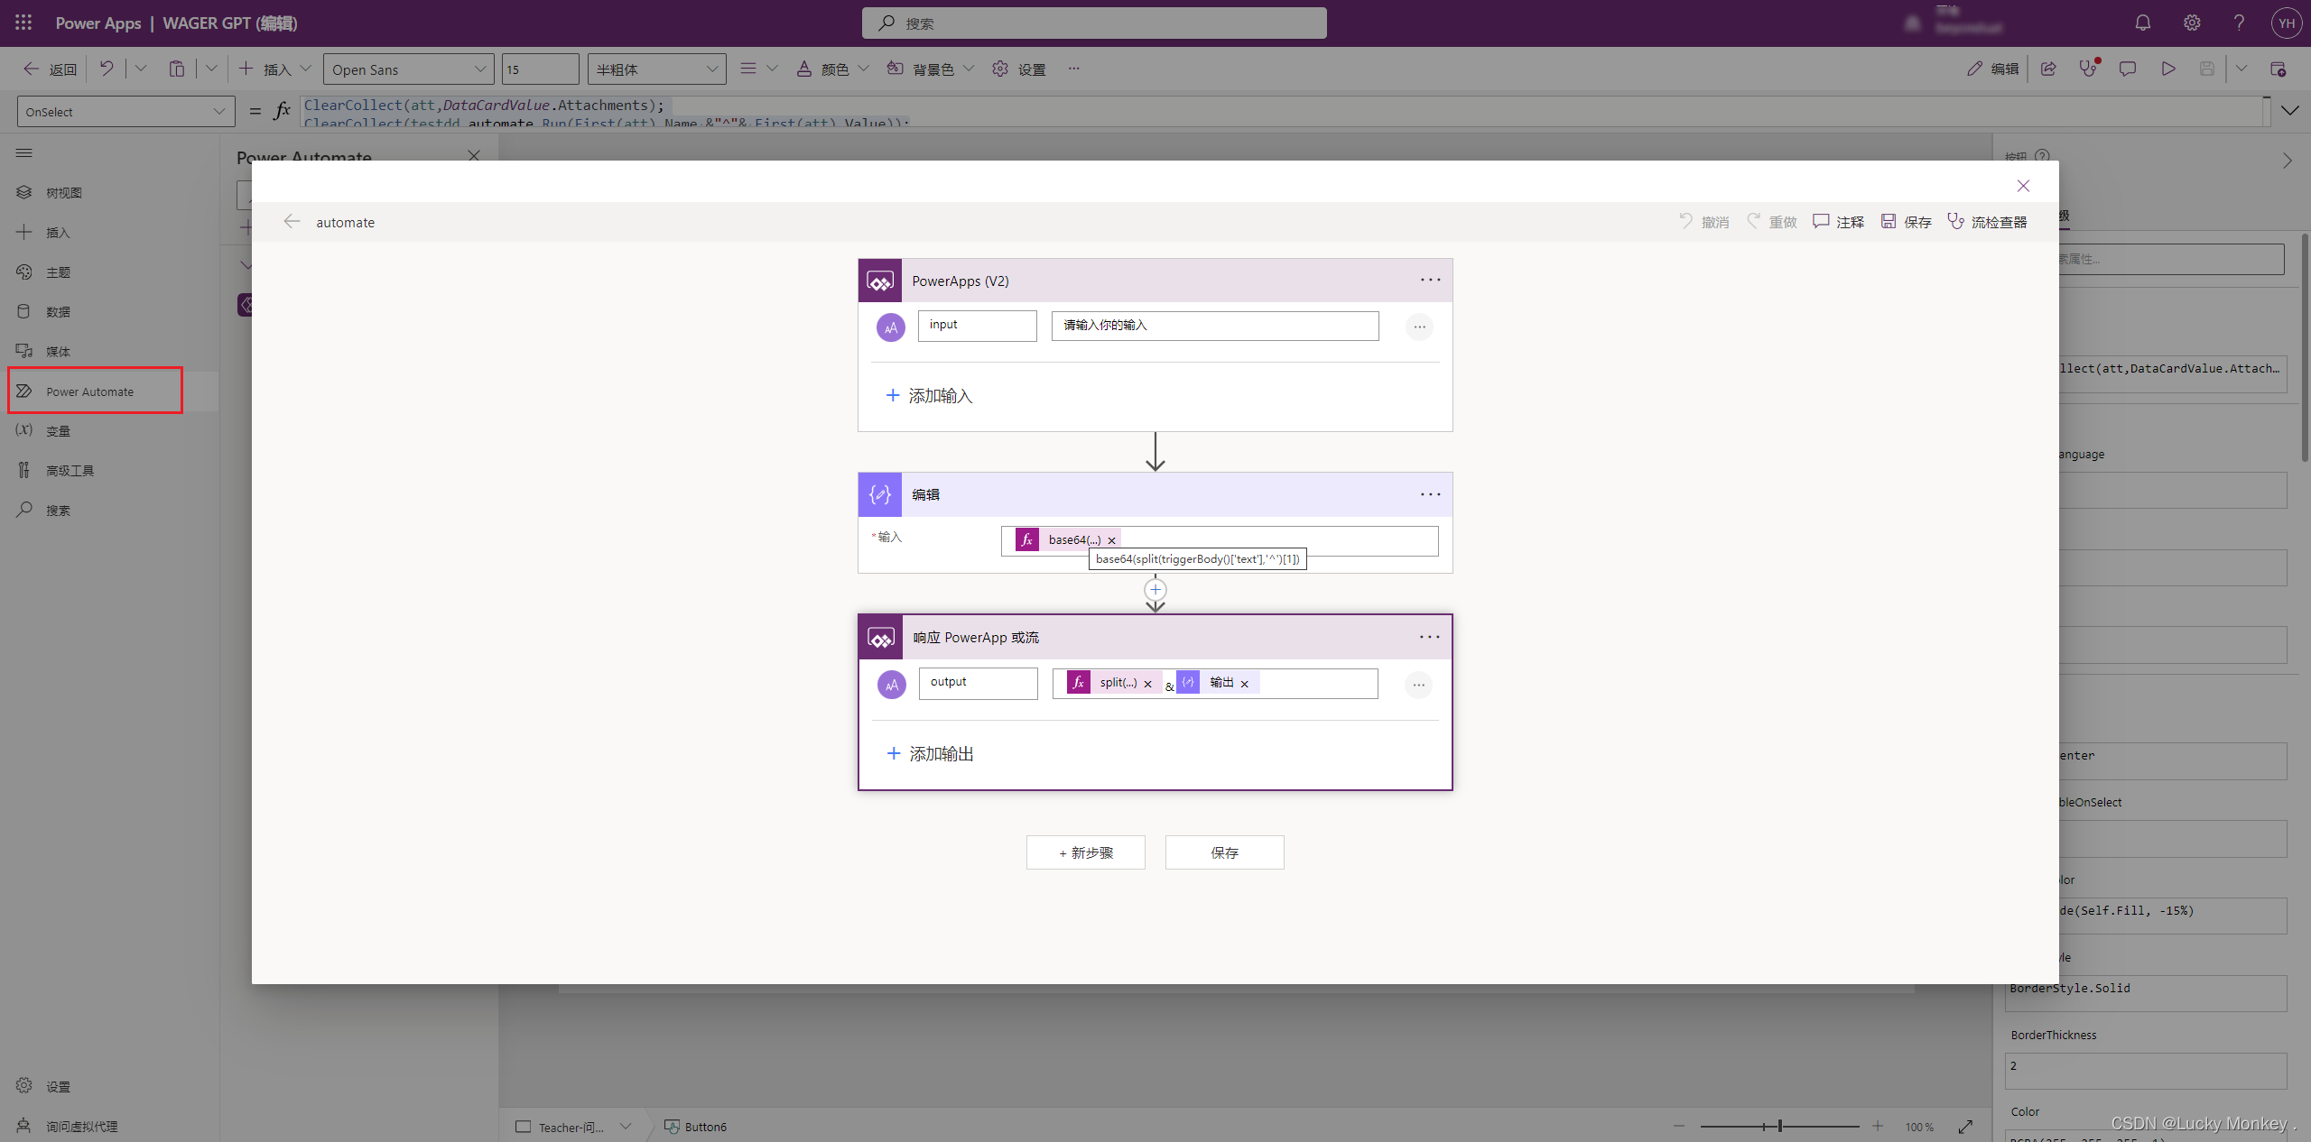Open the comments icon in toolbar
The width and height of the screenshot is (2311, 1142).
point(2128,69)
